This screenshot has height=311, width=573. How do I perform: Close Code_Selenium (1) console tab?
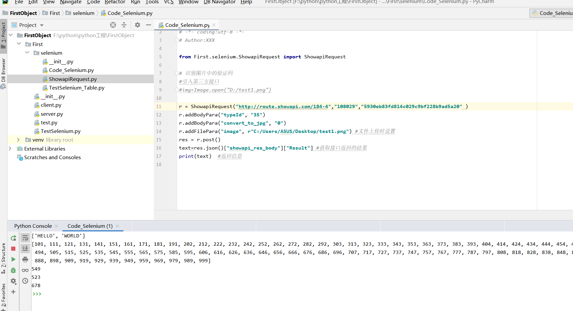coord(117,226)
